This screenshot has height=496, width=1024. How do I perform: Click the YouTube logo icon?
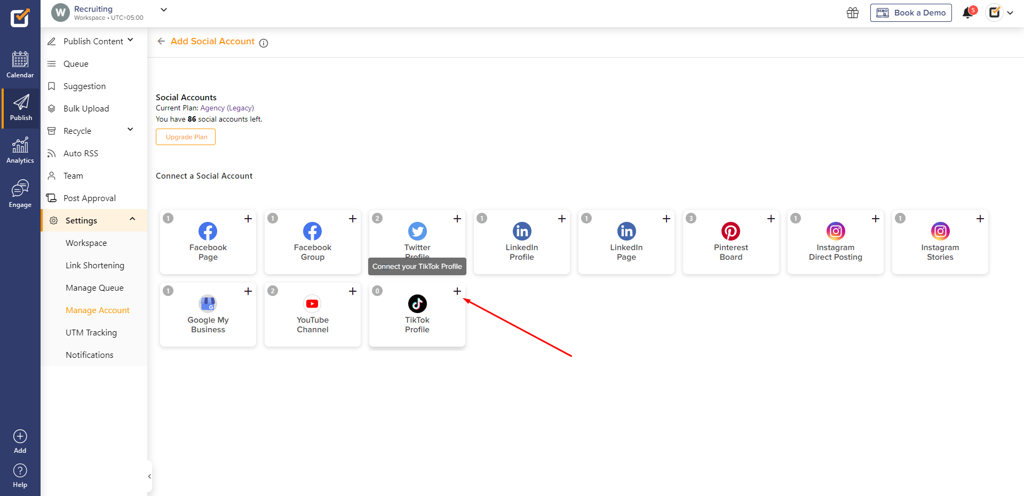312,303
